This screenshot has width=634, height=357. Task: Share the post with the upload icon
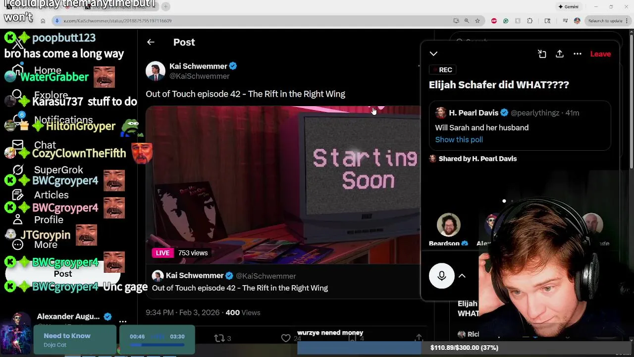(419, 338)
